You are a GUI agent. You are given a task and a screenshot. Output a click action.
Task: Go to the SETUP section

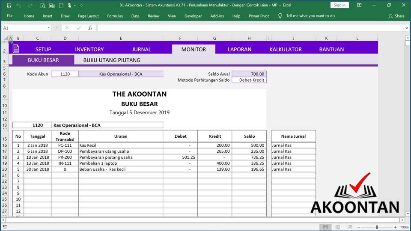(x=43, y=49)
